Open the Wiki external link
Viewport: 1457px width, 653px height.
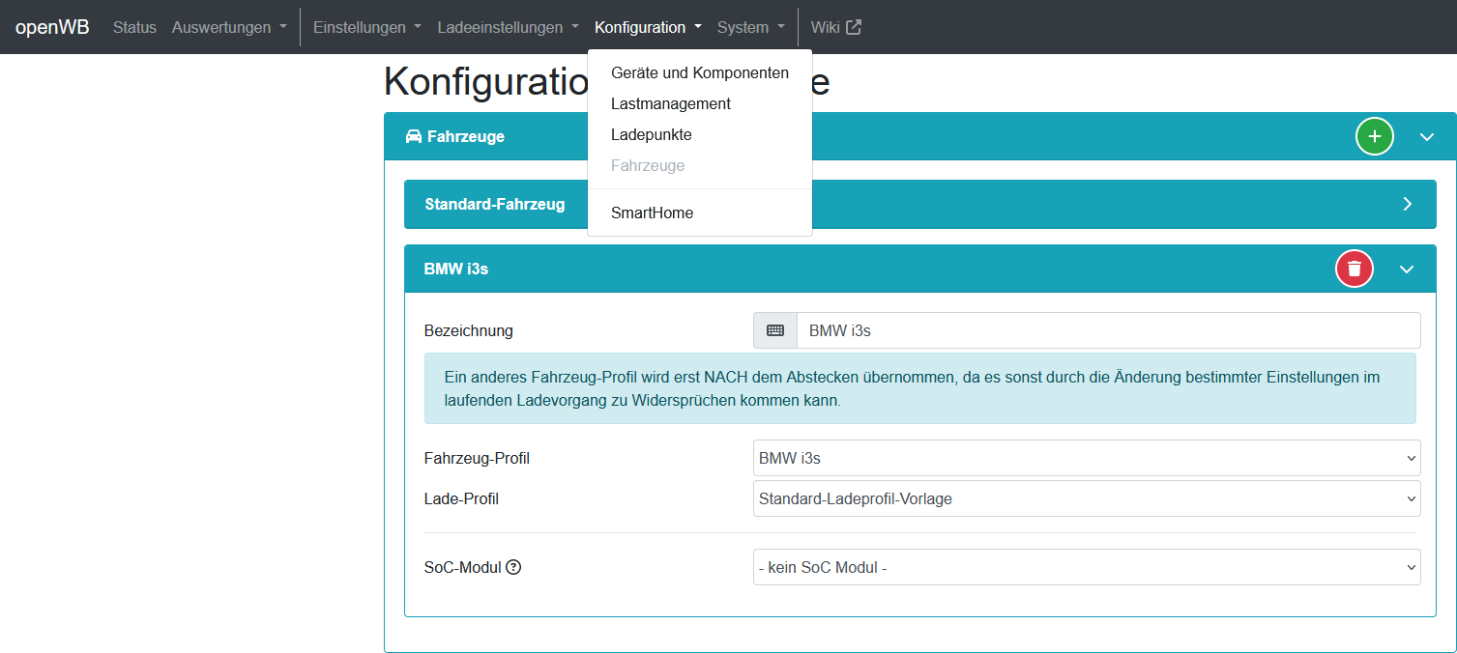(835, 27)
